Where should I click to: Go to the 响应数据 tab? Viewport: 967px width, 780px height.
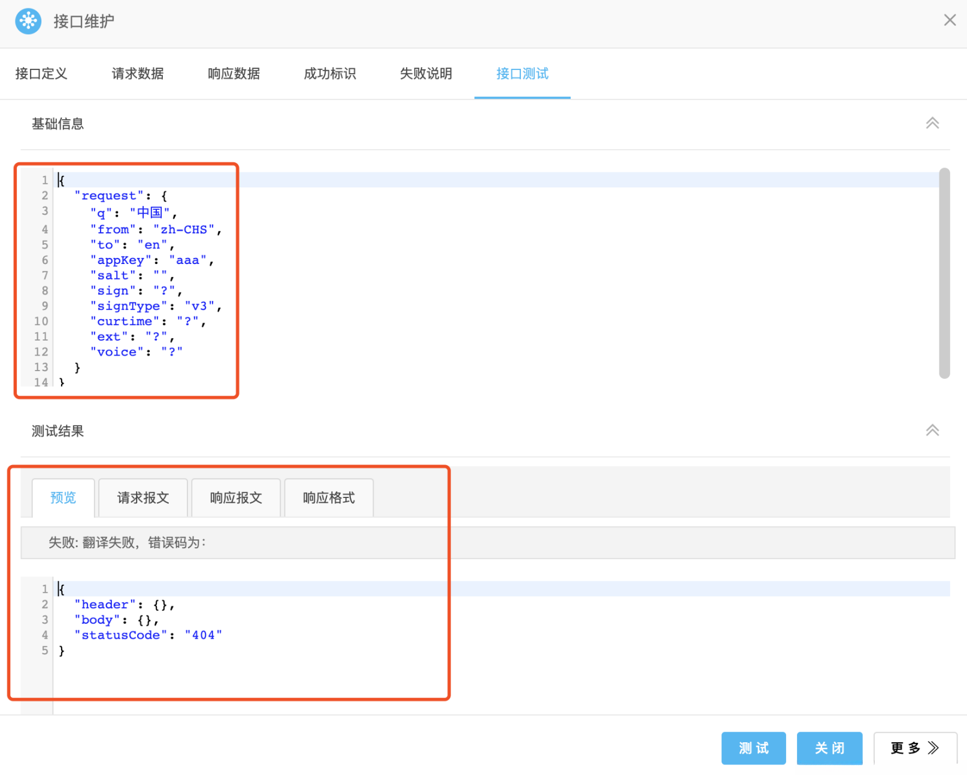click(x=234, y=74)
